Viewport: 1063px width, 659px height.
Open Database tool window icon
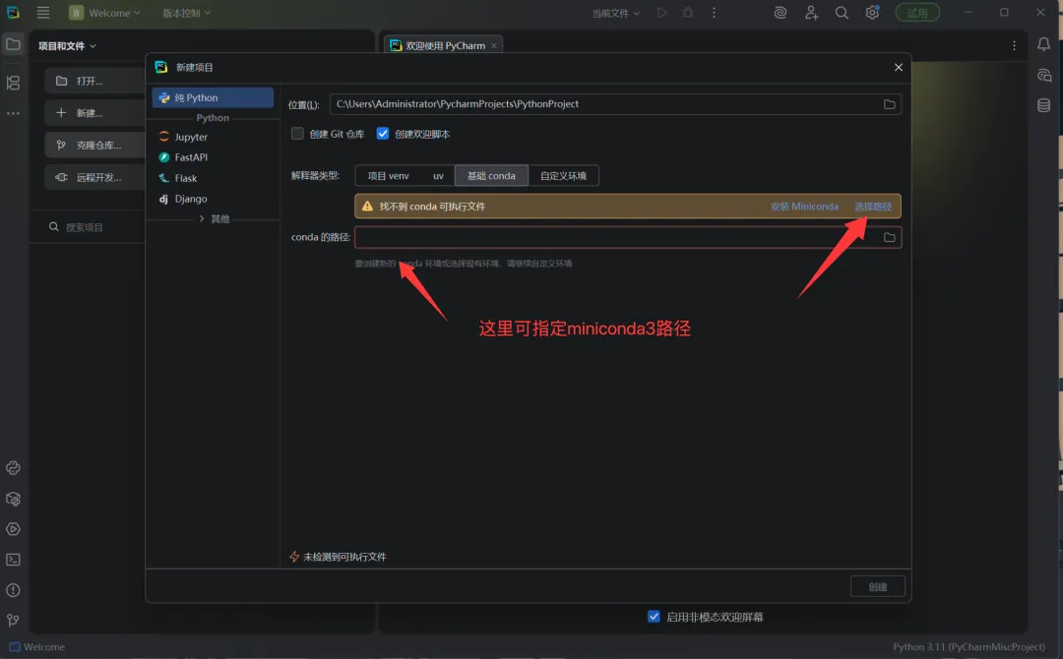tap(1044, 105)
